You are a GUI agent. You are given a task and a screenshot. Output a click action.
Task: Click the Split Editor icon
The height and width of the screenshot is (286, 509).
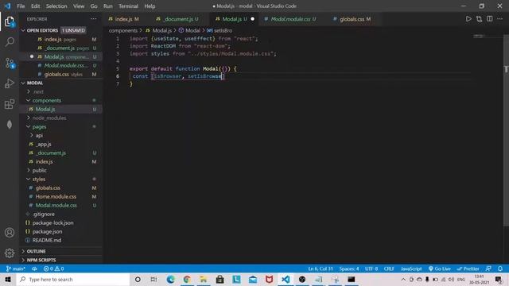tap(490, 19)
